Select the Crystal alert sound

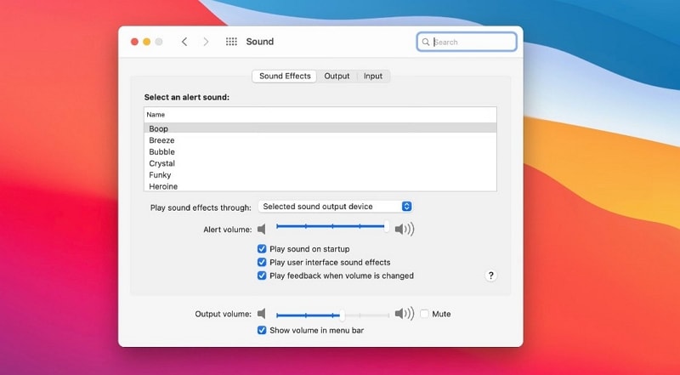tap(320, 163)
